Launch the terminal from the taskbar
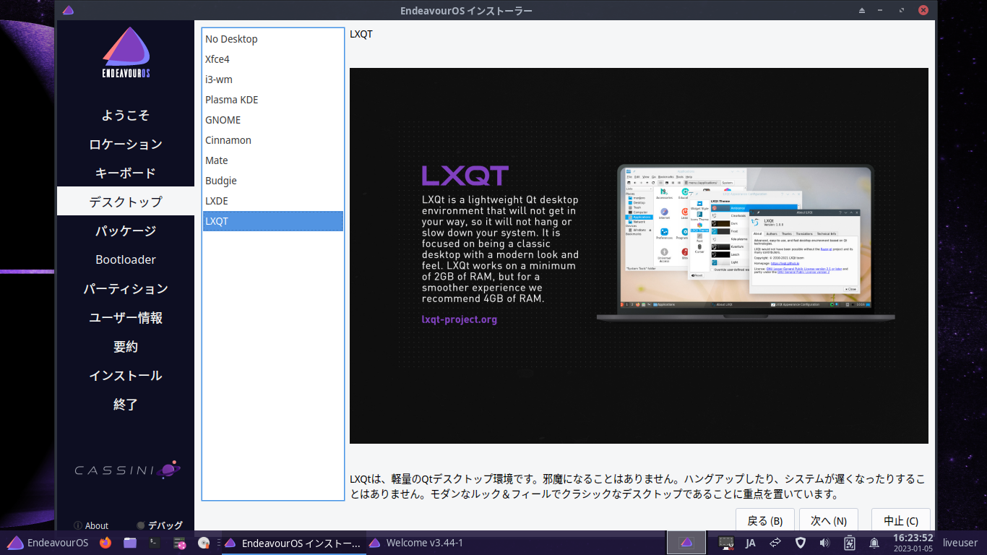987x555 pixels. pos(155,543)
